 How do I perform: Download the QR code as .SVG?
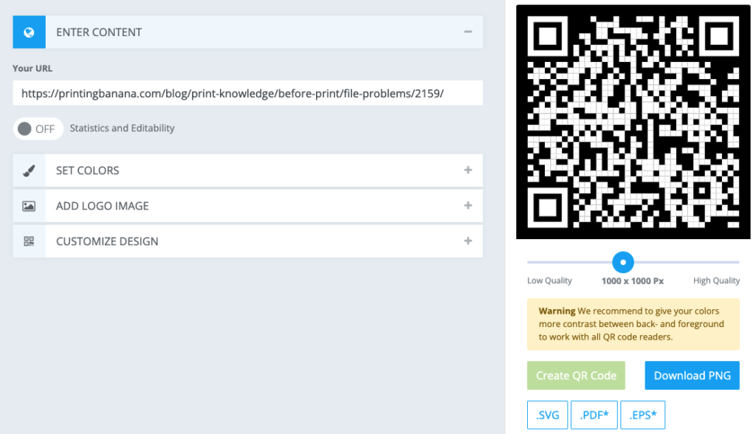547,415
